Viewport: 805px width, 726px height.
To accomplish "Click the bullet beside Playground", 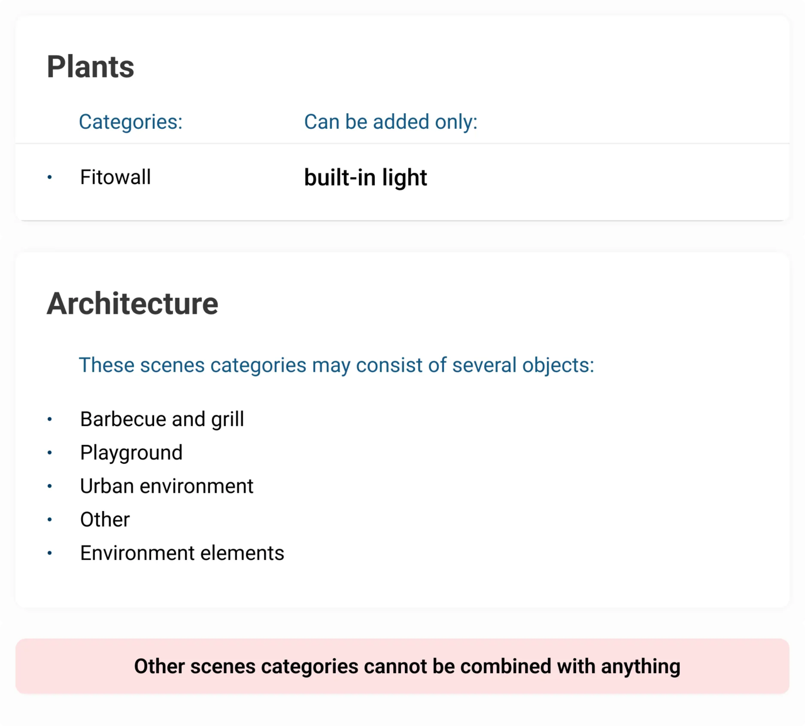I will [49, 452].
